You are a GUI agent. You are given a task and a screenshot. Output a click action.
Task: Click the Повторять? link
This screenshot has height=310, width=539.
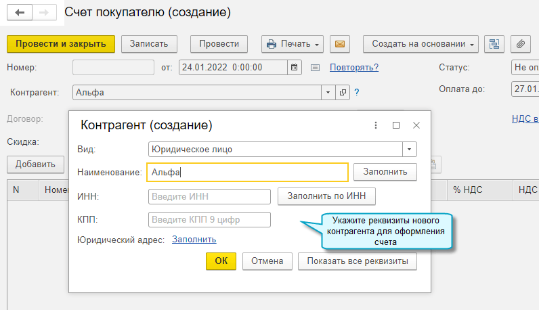pyautogui.click(x=354, y=68)
